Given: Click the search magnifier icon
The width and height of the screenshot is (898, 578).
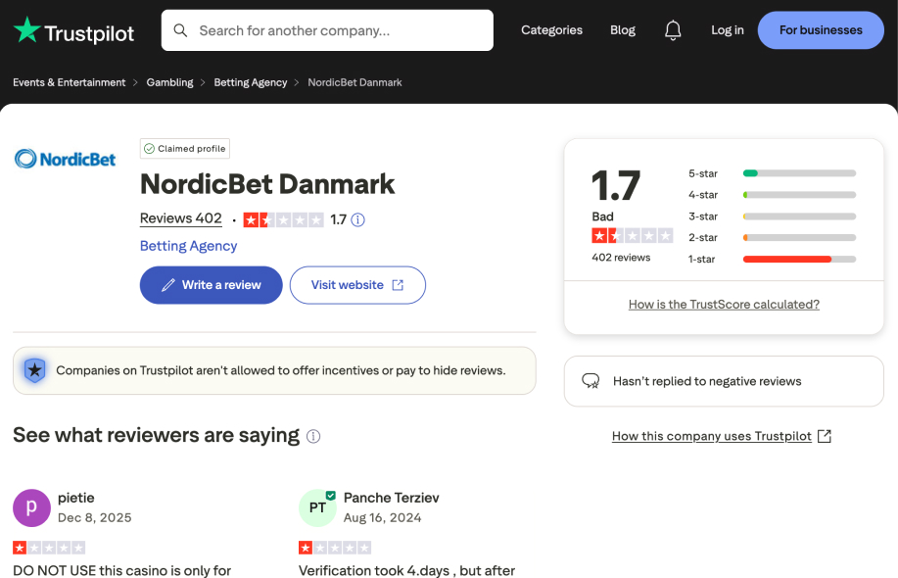Looking at the screenshot, I should (x=181, y=30).
